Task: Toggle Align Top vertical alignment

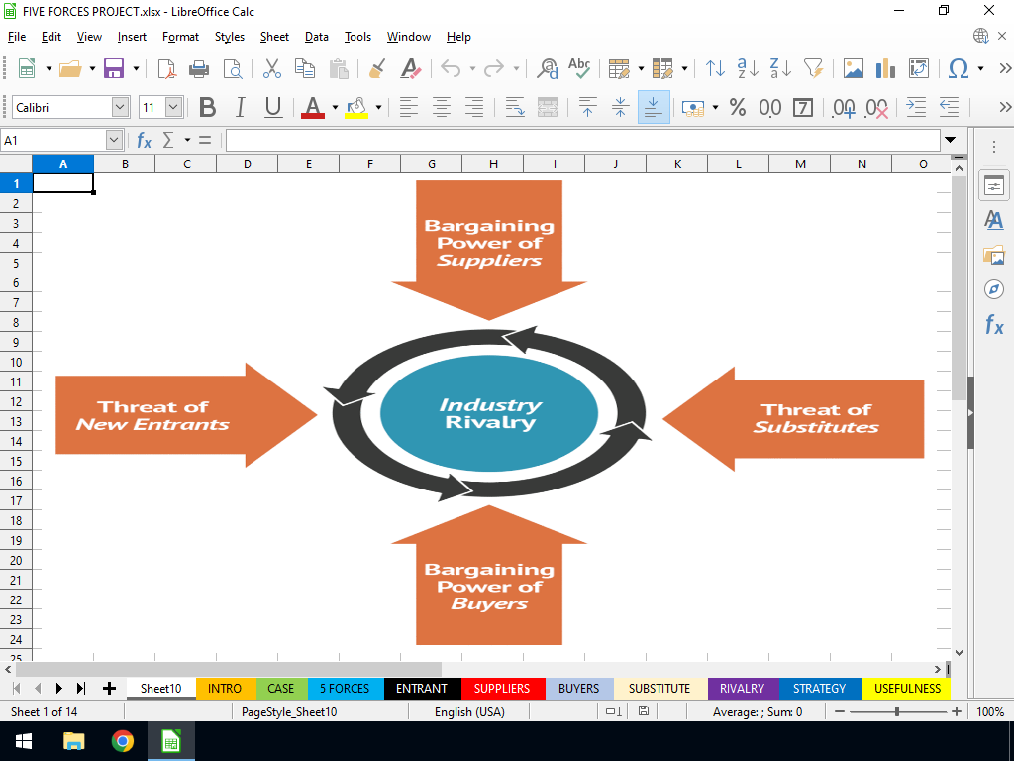Action: [x=588, y=107]
